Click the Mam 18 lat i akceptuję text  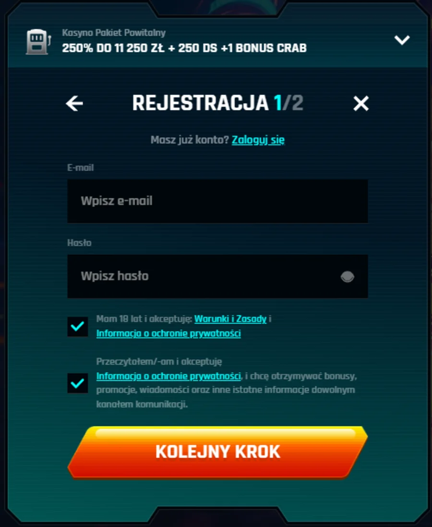tap(144, 319)
